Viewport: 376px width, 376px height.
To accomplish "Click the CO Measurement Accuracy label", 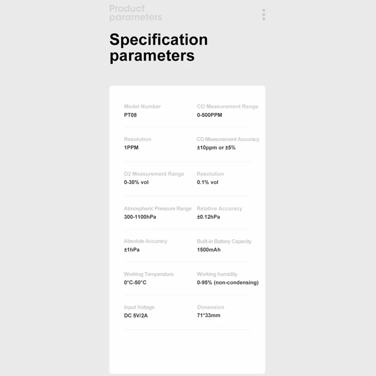I will 228,140.
